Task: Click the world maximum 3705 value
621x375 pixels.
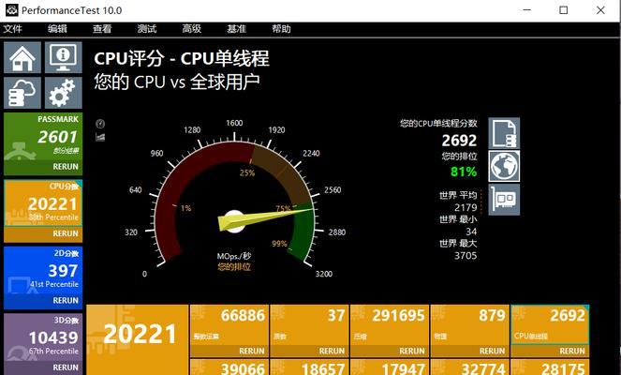Action: coord(466,256)
